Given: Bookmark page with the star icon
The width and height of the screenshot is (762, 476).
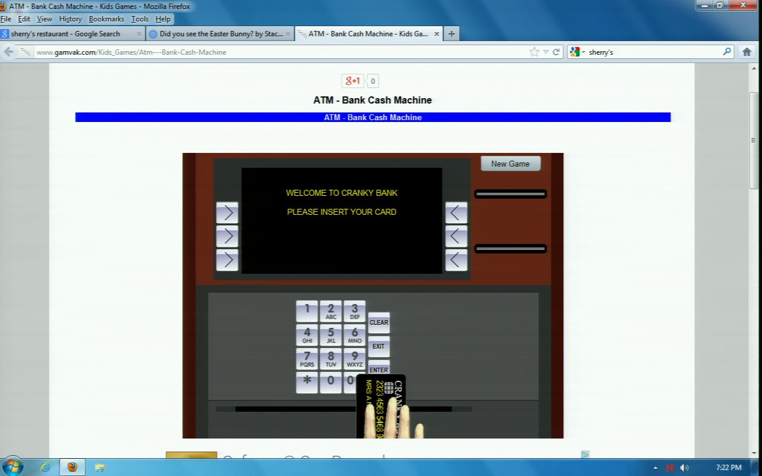Looking at the screenshot, I should [534, 52].
